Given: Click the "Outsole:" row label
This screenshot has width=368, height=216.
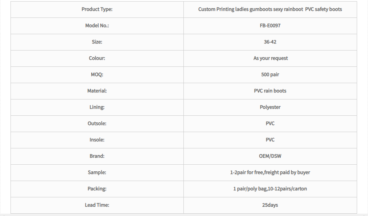Looking at the screenshot, I should [97, 124].
